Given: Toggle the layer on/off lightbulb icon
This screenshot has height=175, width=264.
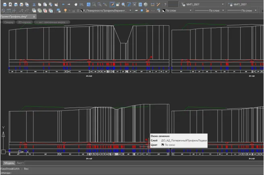Looking at the screenshot, I should pyautogui.click(x=65, y=11).
